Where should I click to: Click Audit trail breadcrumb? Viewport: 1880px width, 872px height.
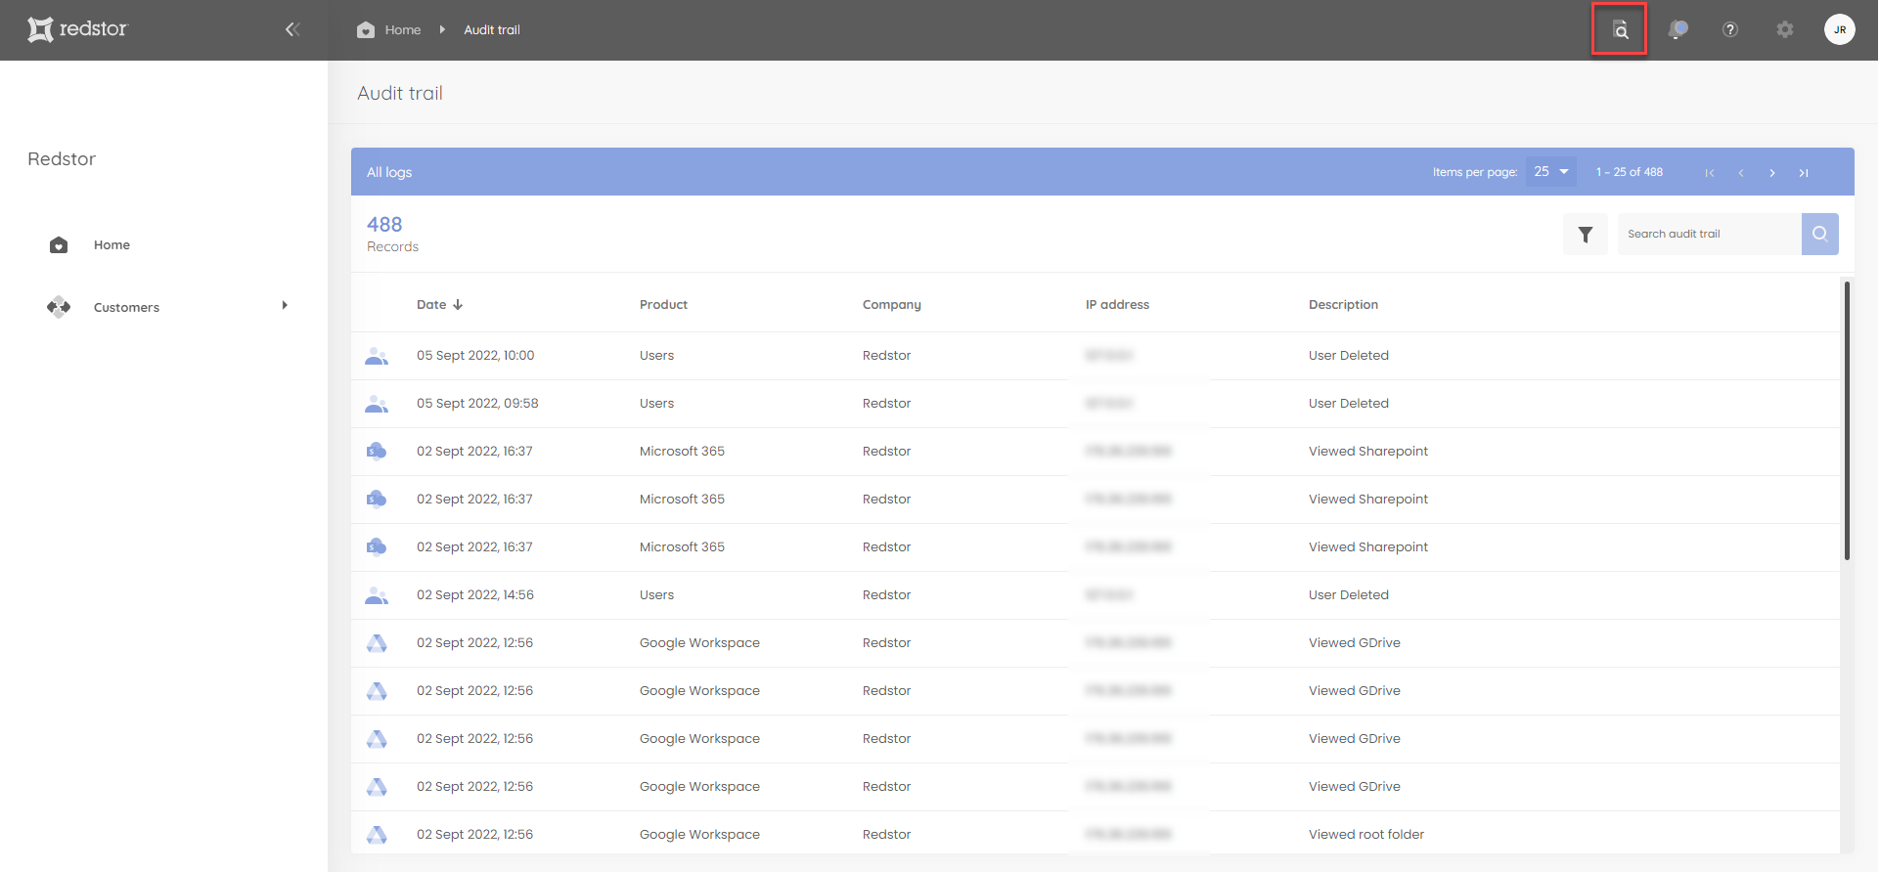(492, 29)
